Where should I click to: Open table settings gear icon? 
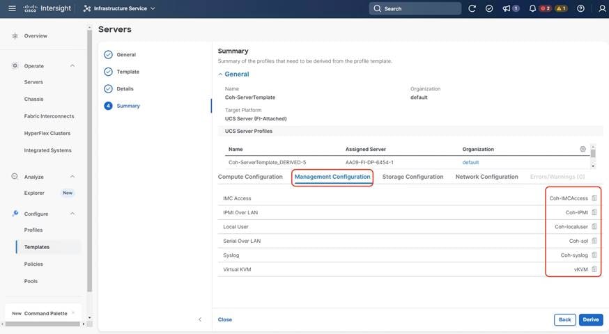tap(583, 149)
